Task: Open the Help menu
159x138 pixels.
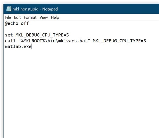Action: 55,17
